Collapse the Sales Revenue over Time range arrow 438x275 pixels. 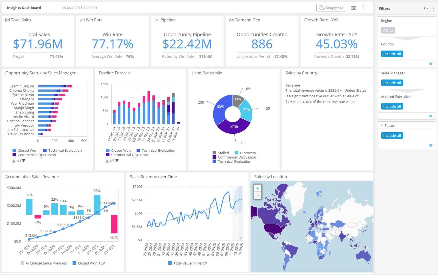(240, 238)
